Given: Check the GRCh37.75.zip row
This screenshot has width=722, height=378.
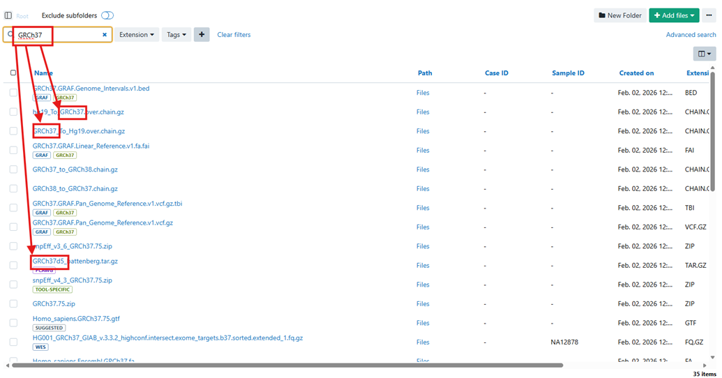Looking at the screenshot, I should click(x=13, y=304).
